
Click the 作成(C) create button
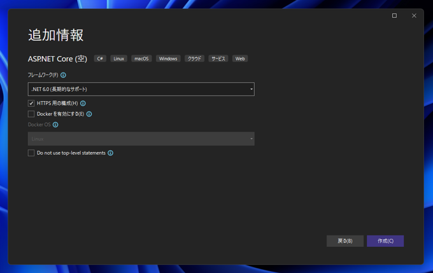pyautogui.click(x=385, y=241)
